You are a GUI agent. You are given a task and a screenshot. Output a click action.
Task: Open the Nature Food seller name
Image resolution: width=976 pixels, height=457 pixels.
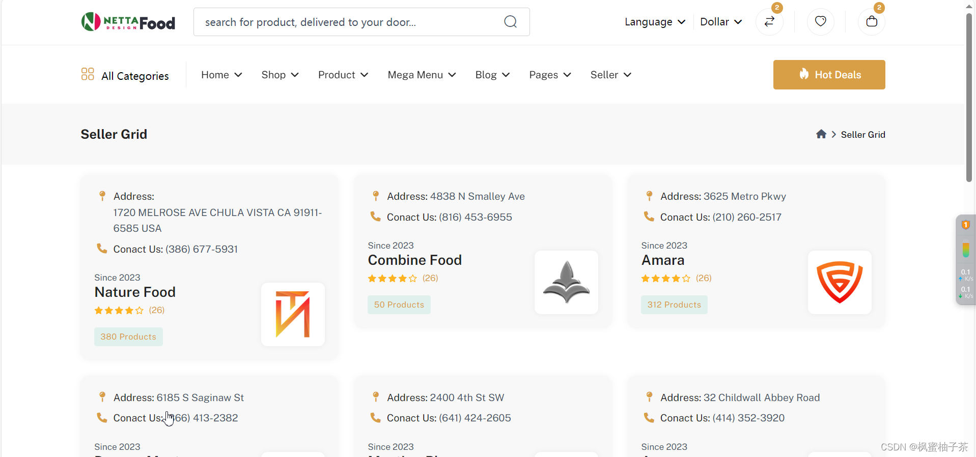[135, 292]
